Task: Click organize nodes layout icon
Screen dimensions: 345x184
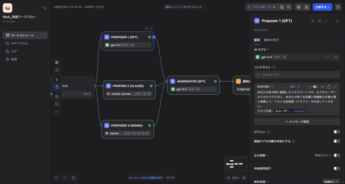Action: [57, 96]
